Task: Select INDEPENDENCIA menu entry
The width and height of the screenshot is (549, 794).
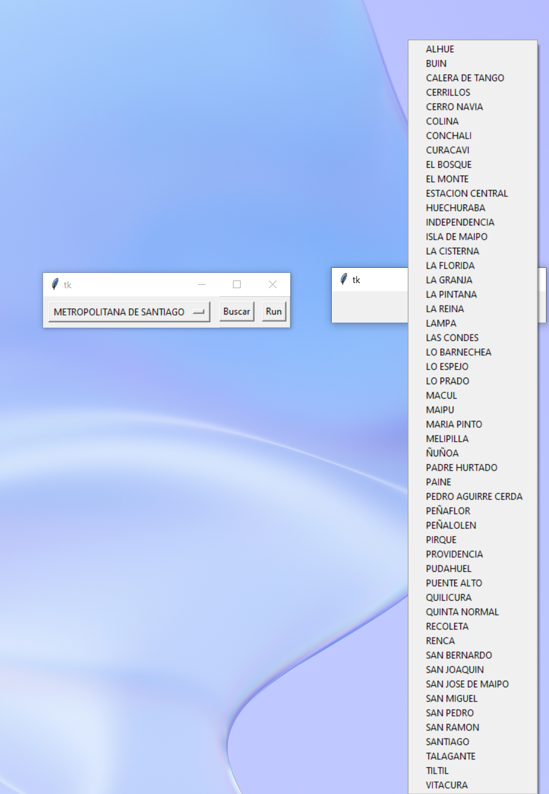Action: (473, 222)
